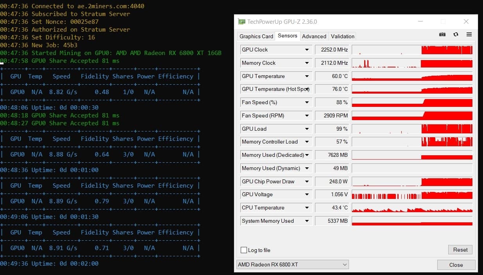Click terminal line 'New Job: 45b3'
This screenshot has width=483, height=275.
click(39, 45)
